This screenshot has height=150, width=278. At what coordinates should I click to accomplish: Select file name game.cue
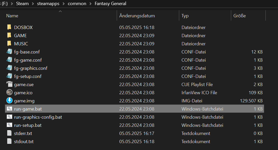[x=24, y=85]
